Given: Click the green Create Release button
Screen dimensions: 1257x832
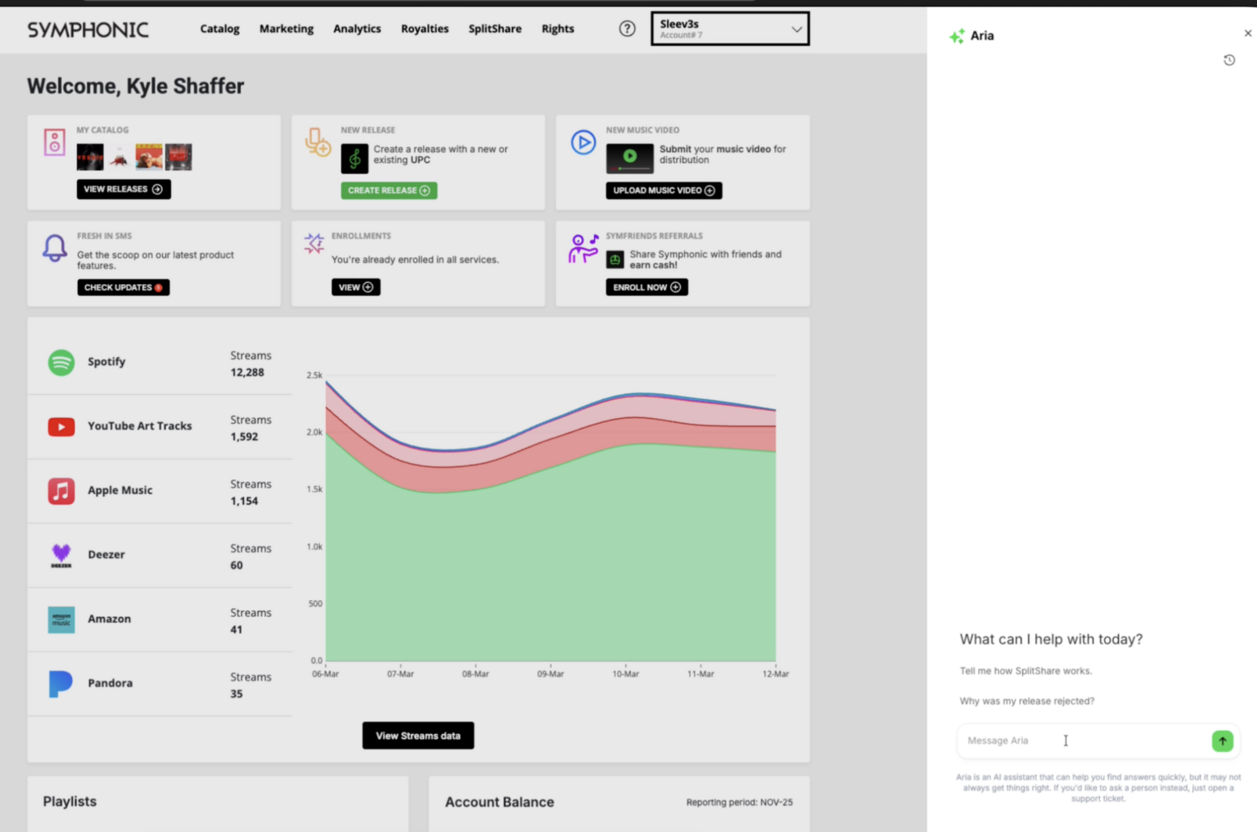Looking at the screenshot, I should click(x=389, y=191).
